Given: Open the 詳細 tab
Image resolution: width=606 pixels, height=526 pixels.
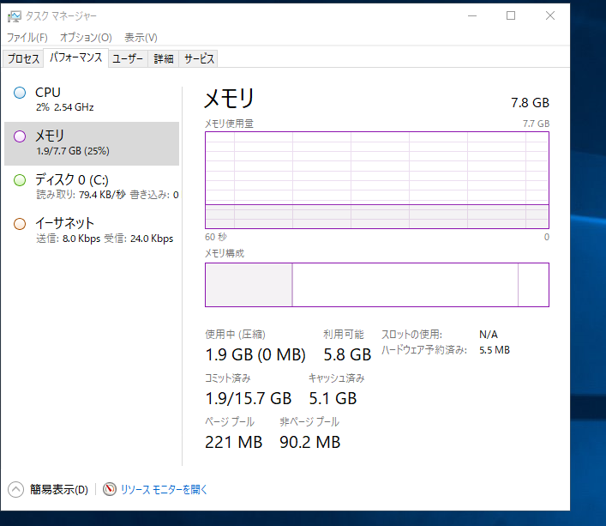Looking at the screenshot, I should click(x=163, y=59).
